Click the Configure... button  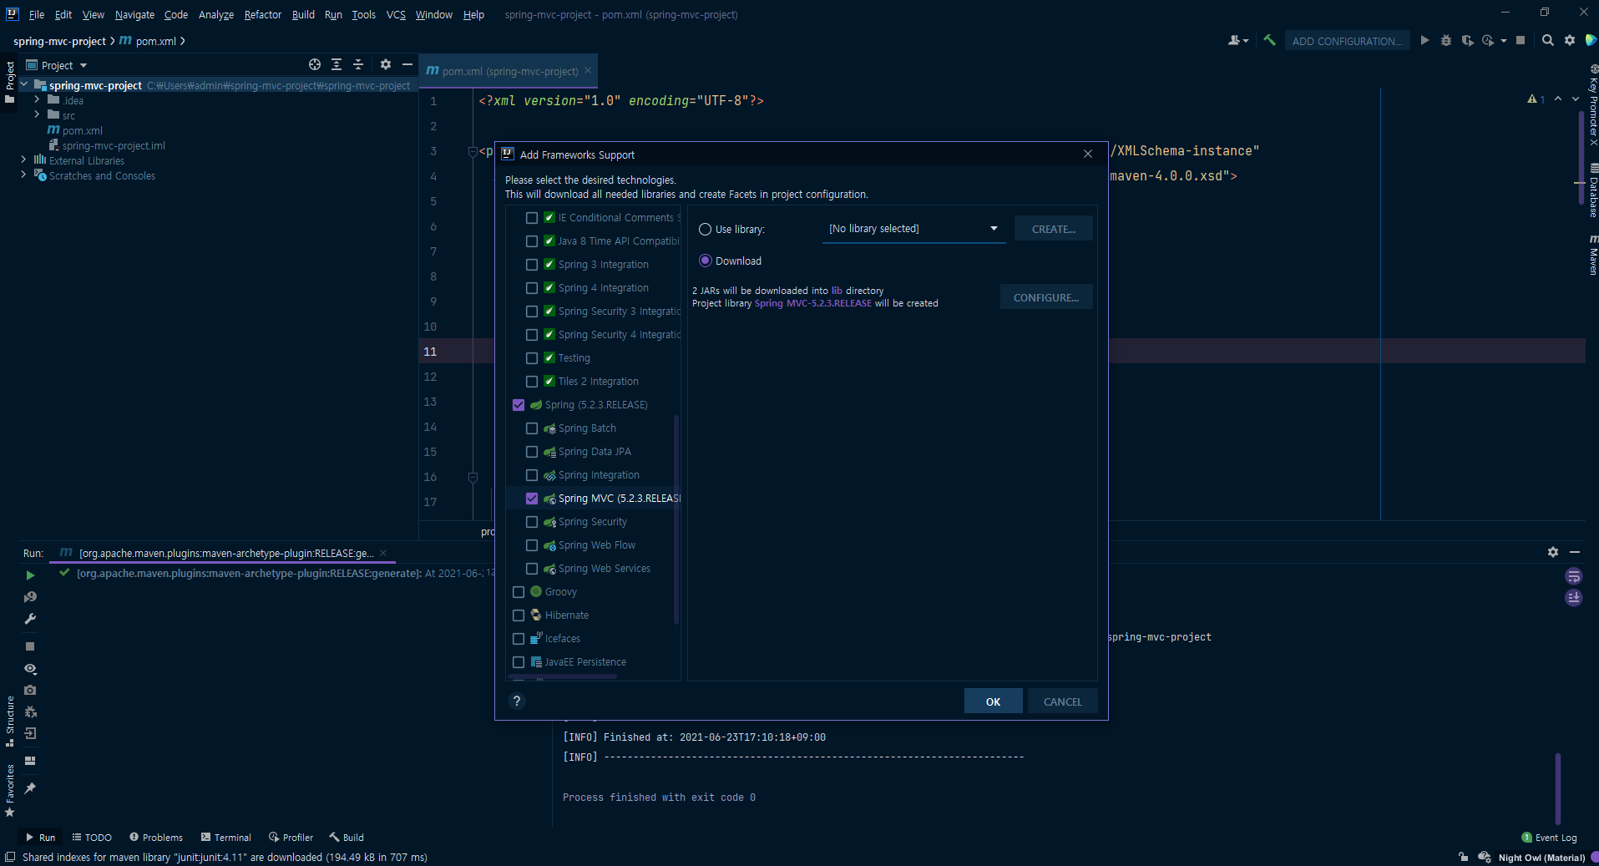coord(1045,297)
